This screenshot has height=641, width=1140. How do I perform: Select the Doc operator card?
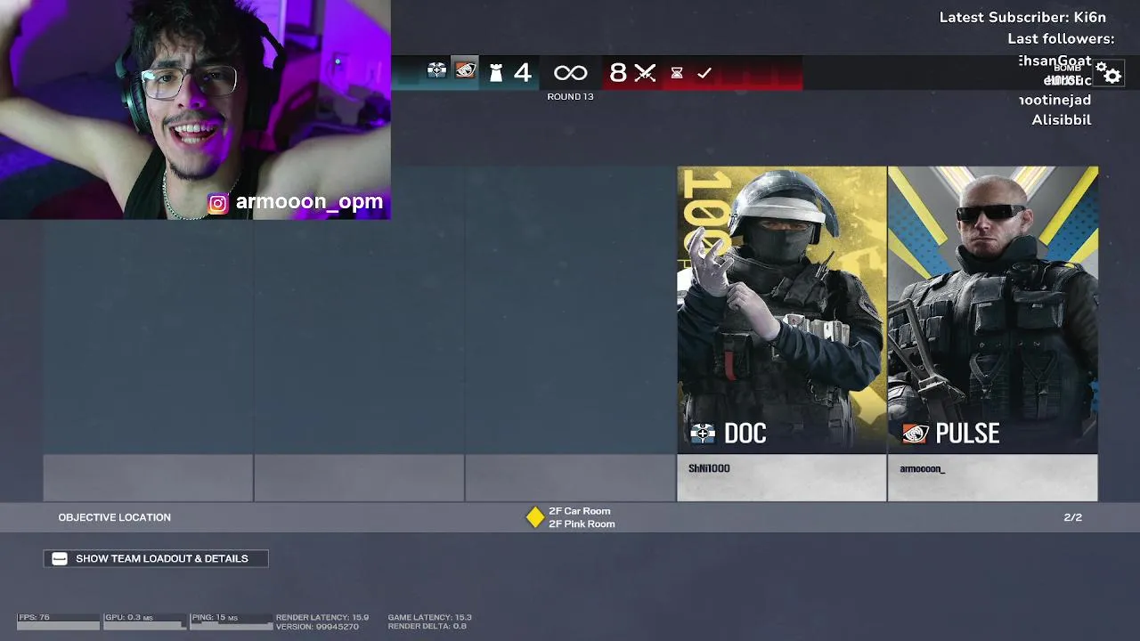pyautogui.click(x=782, y=334)
